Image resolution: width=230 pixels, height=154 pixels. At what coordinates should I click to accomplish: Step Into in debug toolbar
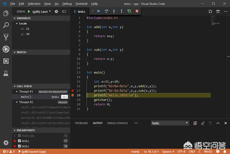(x=114, y=11)
